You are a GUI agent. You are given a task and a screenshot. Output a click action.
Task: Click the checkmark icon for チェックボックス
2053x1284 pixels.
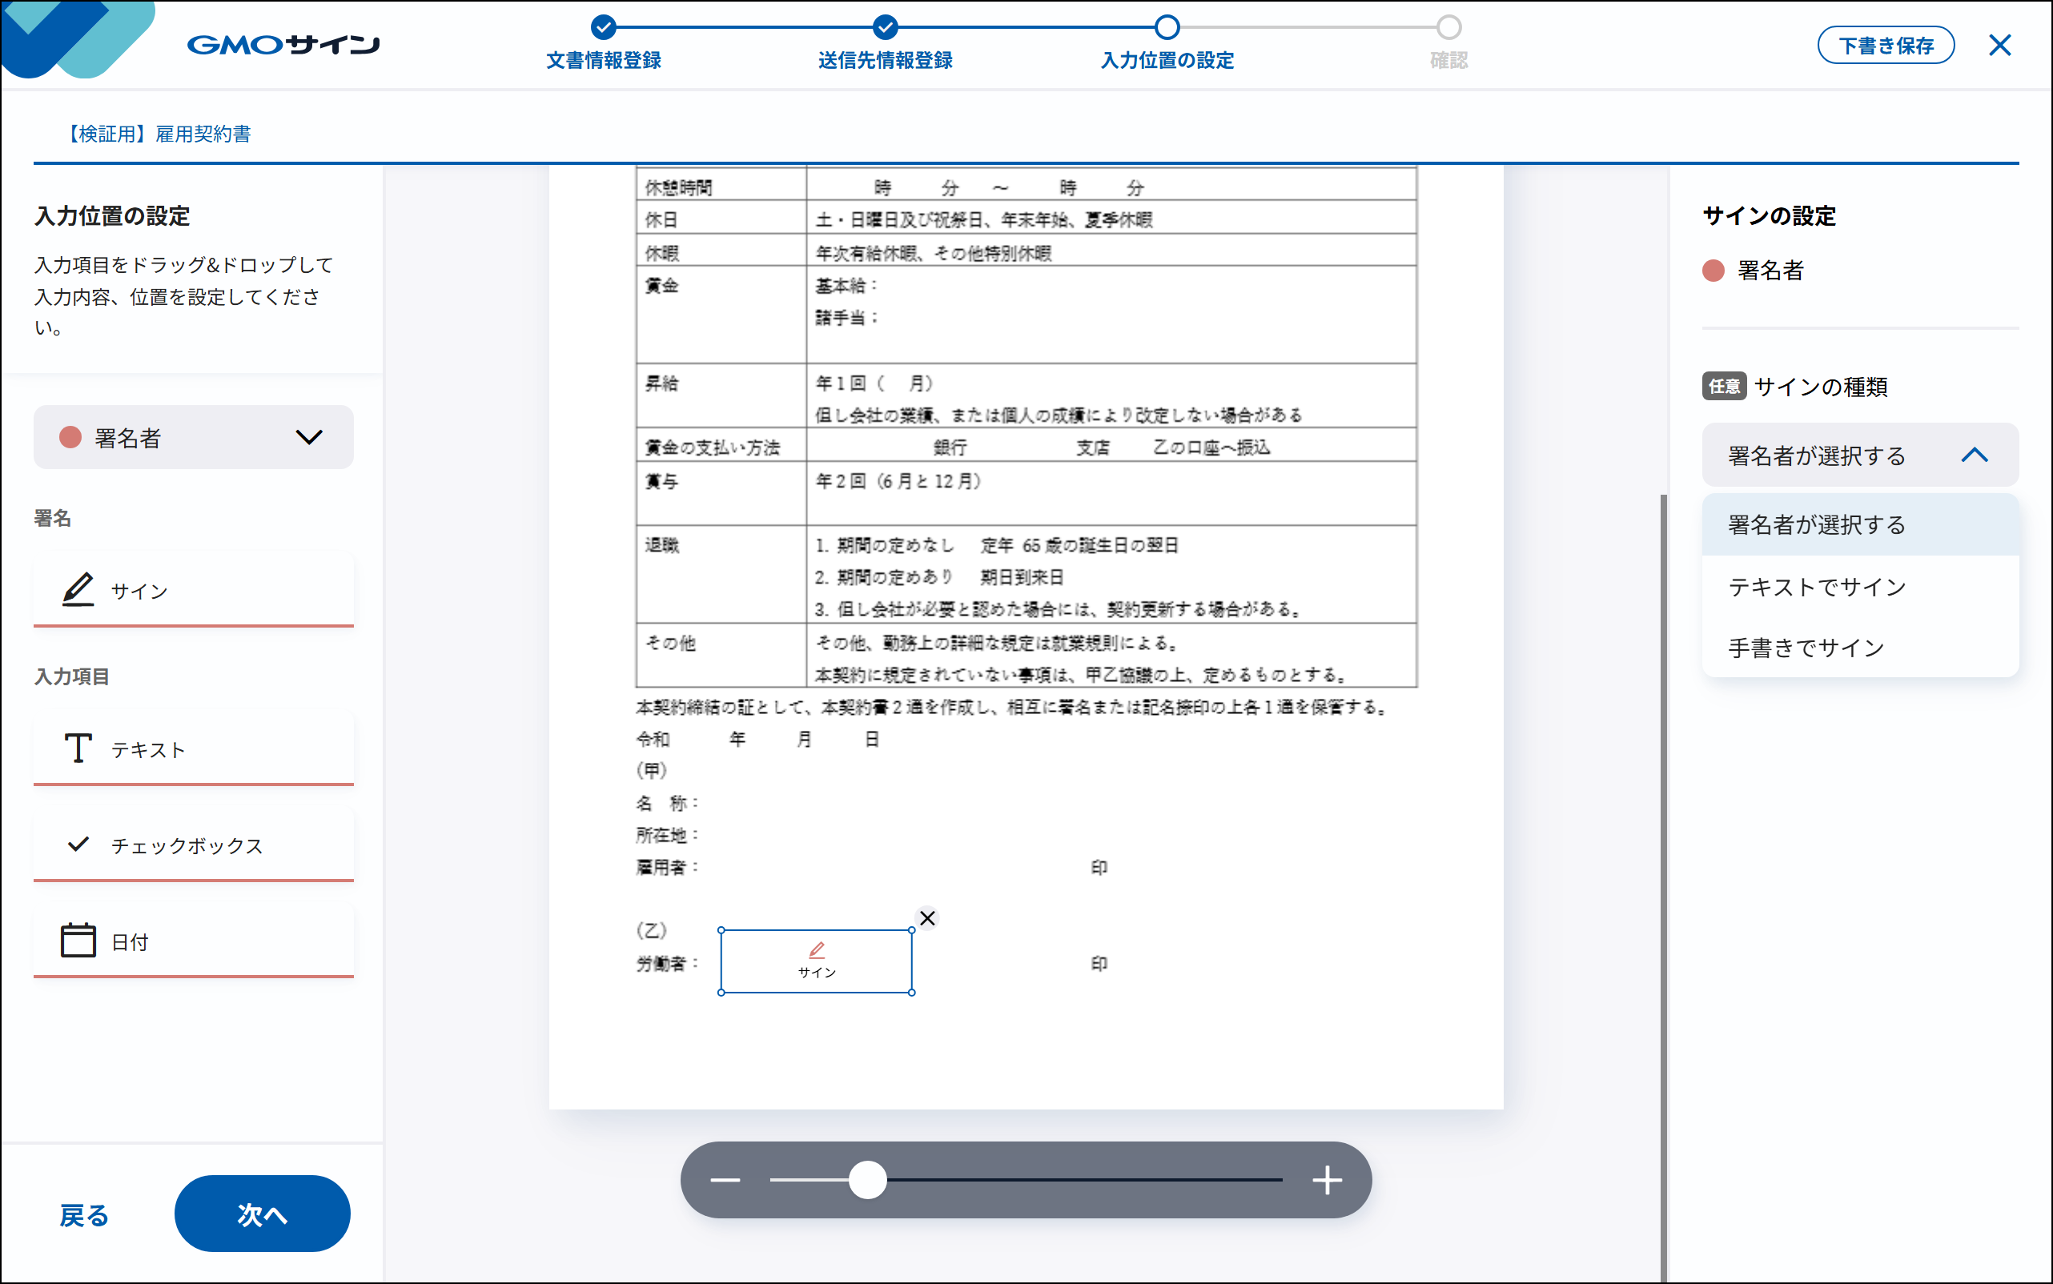tap(78, 844)
